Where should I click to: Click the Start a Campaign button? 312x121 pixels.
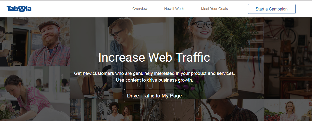tap(272, 9)
